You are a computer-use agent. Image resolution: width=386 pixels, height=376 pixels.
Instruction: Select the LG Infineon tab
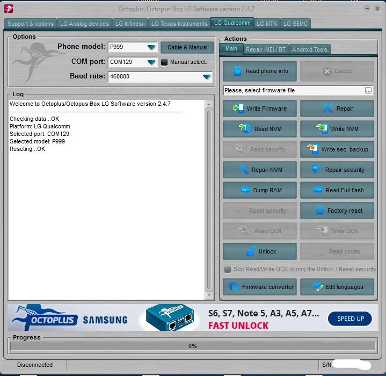tap(130, 24)
